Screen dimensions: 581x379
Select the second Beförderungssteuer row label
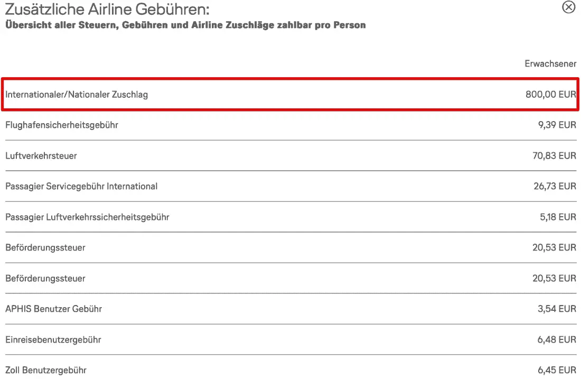[x=45, y=278]
